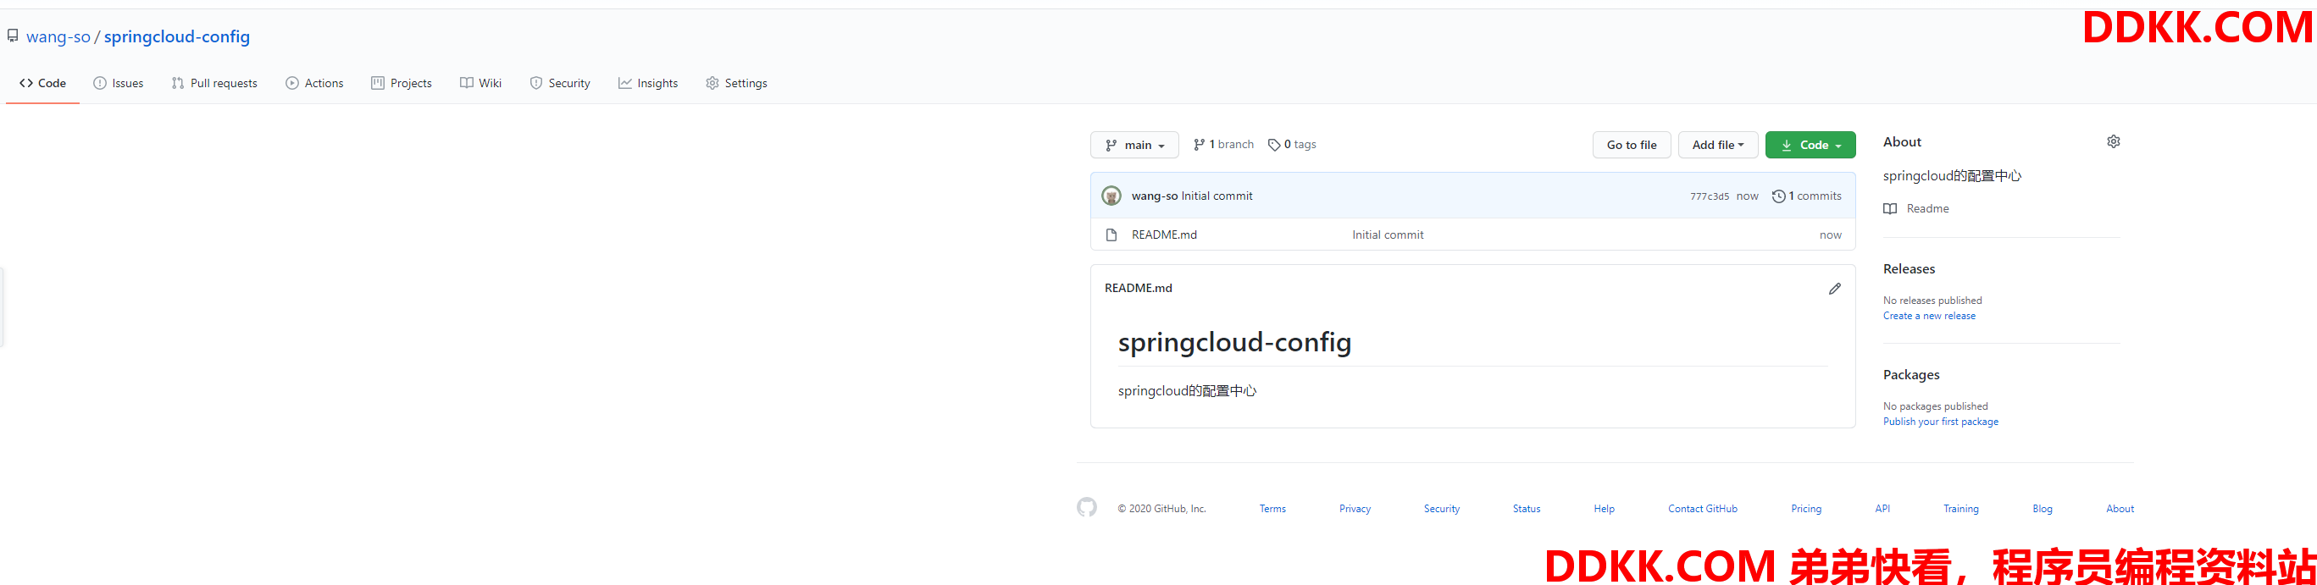Click the Actions play icon in nav

(292, 83)
